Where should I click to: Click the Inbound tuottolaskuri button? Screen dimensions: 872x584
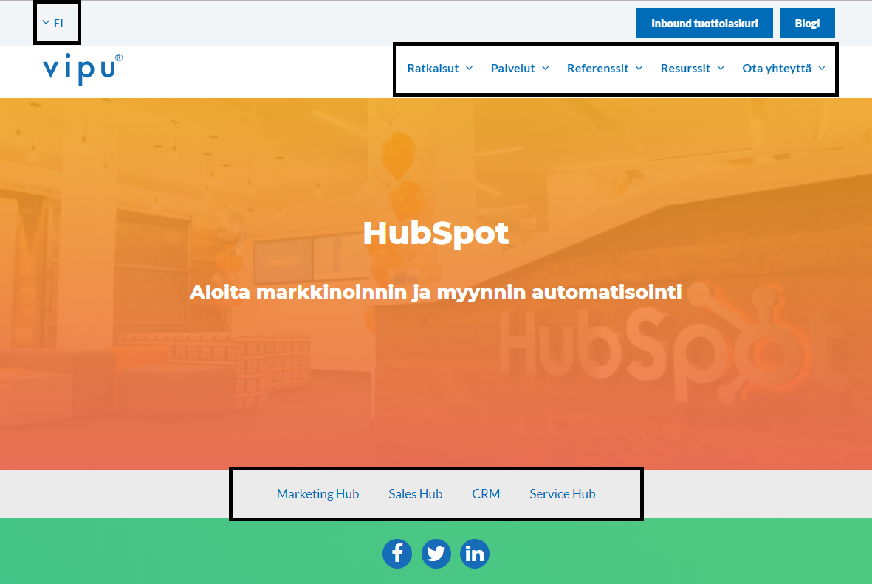pos(704,24)
